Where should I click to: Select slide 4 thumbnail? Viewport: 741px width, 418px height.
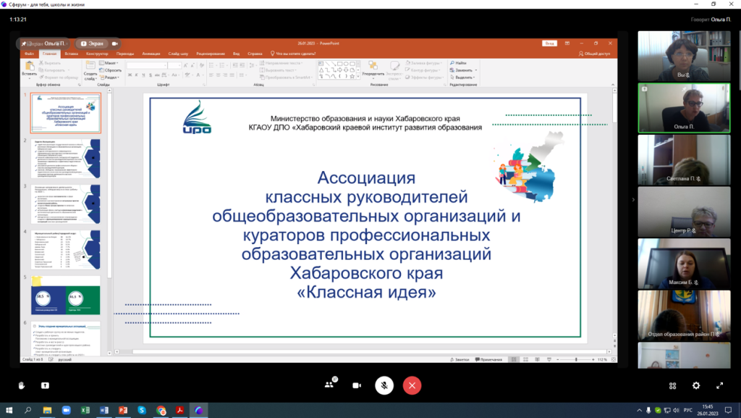[x=66, y=250]
